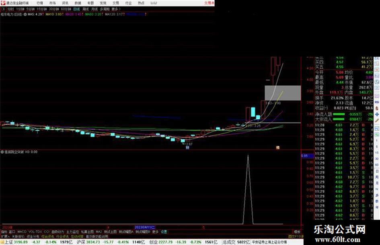Screen dimensions: 380x245
Task: Switch to the 分时 chart tab
Action: [11, 9]
